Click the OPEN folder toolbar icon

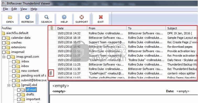pyautogui.click(x=10, y=17)
